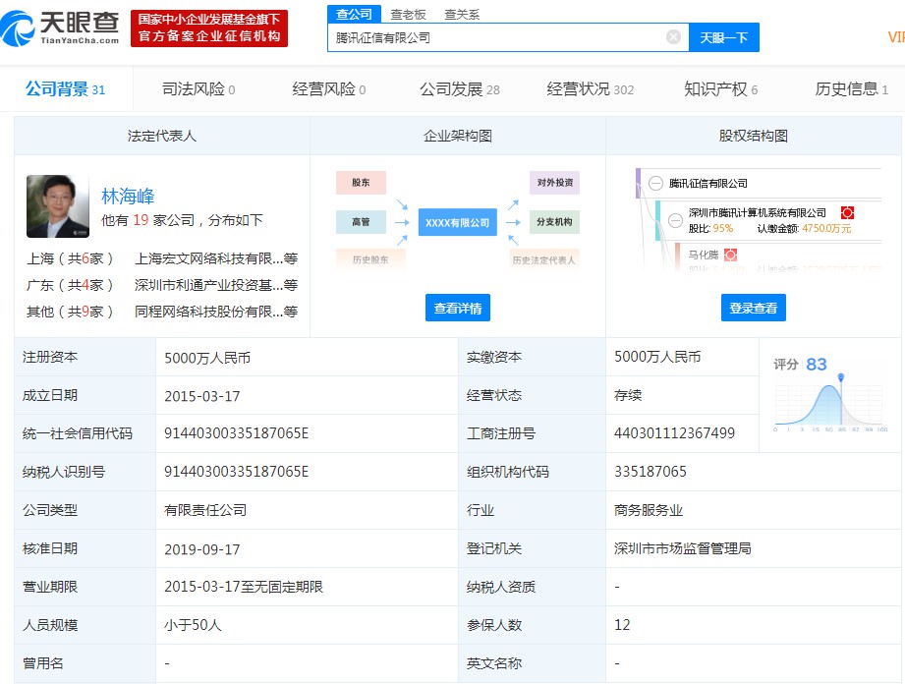Open the 公司发展 section tab
The image size is (905, 684).
pyautogui.click(x=460, y=88)
